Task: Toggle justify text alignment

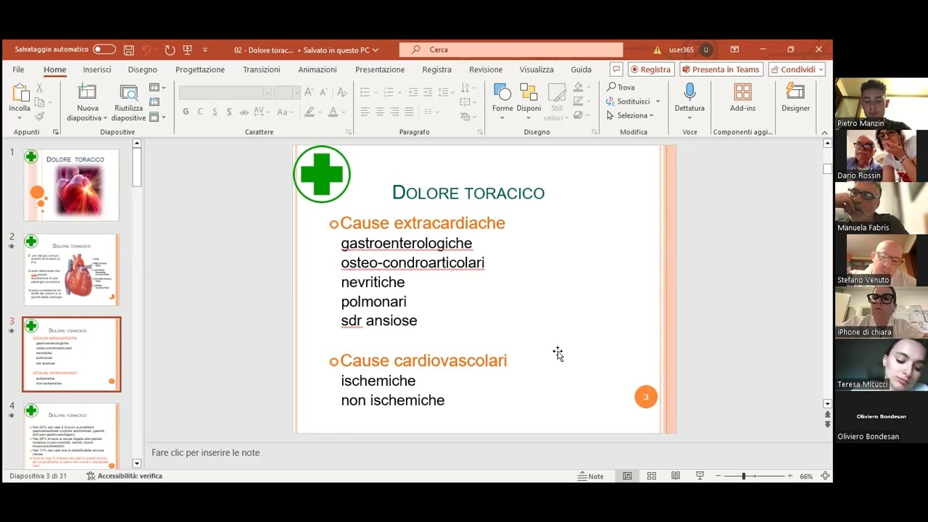Action: click(x=409, y=112)
